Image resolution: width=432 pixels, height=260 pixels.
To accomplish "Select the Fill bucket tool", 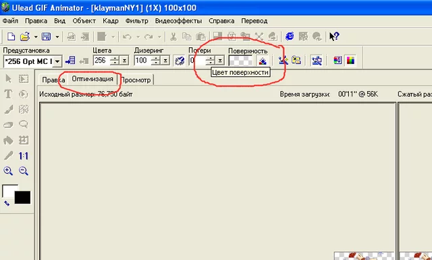I will coord(8,141).
